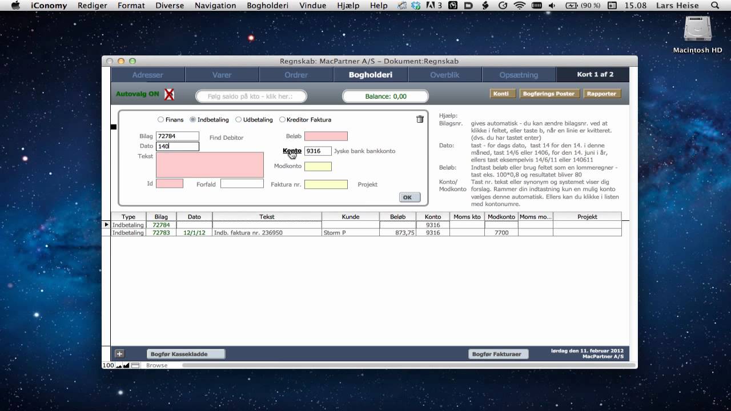Click the Id input field

(170, 184)
